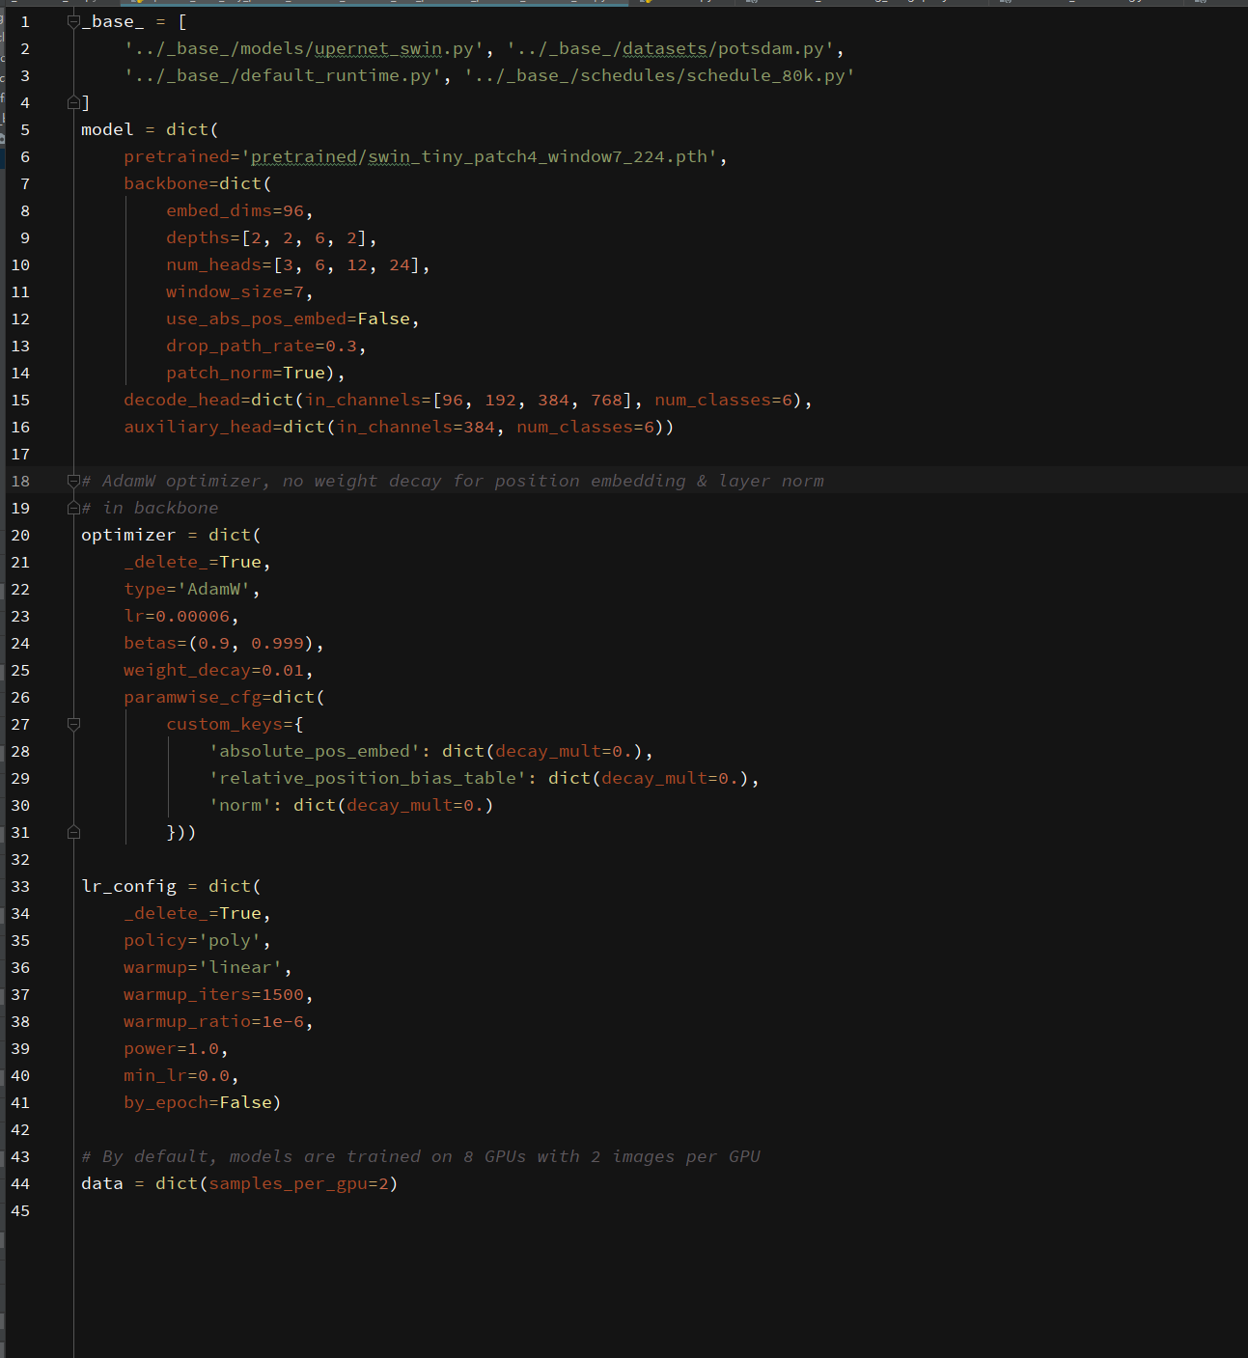The image size is (1248, 1358).
Task: Fold the AdamW optimizer comment region
Action: [x=74, y=481]
